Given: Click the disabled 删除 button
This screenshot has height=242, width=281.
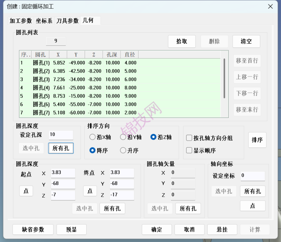Looking at the screenshot, I should (214, 41).
